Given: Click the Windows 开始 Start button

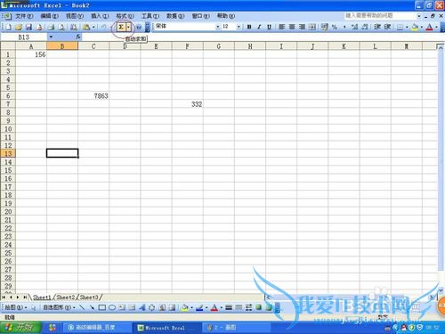Looking at the screenshot, I should click(x=20, y=327).
